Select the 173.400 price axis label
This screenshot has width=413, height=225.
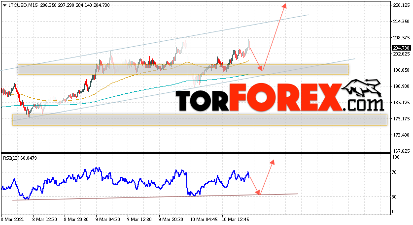point(401,135)
